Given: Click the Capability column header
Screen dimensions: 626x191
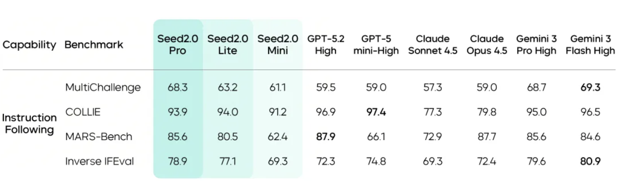Looking at the screenshot, I should (x=30, y=45).
